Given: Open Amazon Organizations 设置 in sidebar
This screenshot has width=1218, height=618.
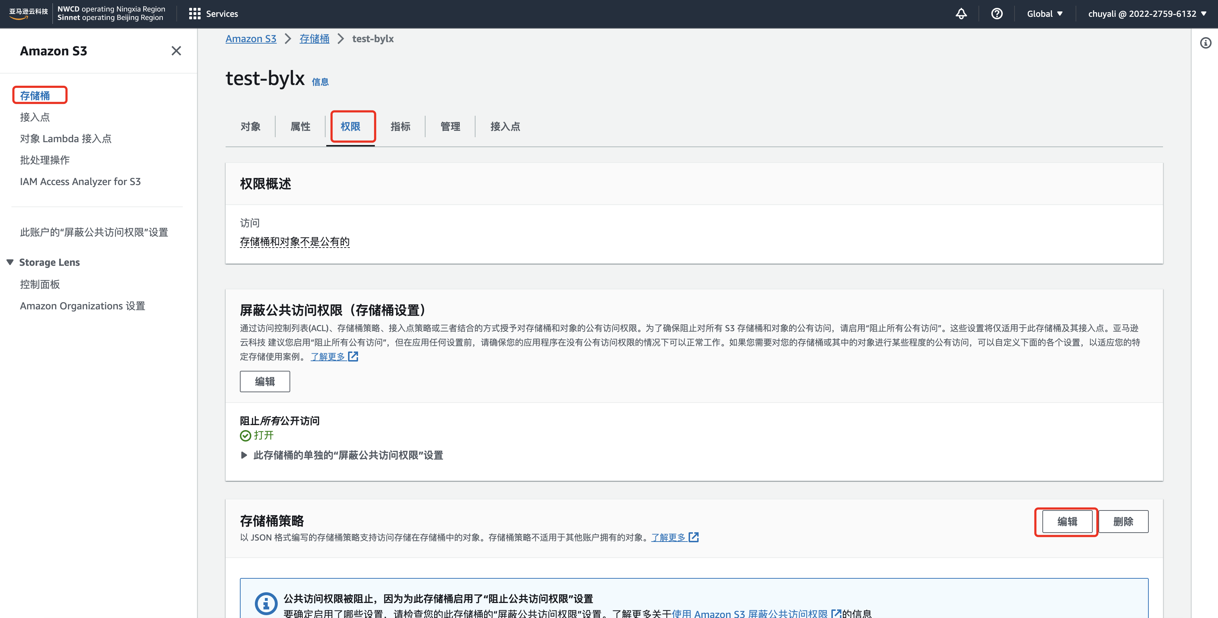Looking at the screenshot, I should [x=83, y=306].
